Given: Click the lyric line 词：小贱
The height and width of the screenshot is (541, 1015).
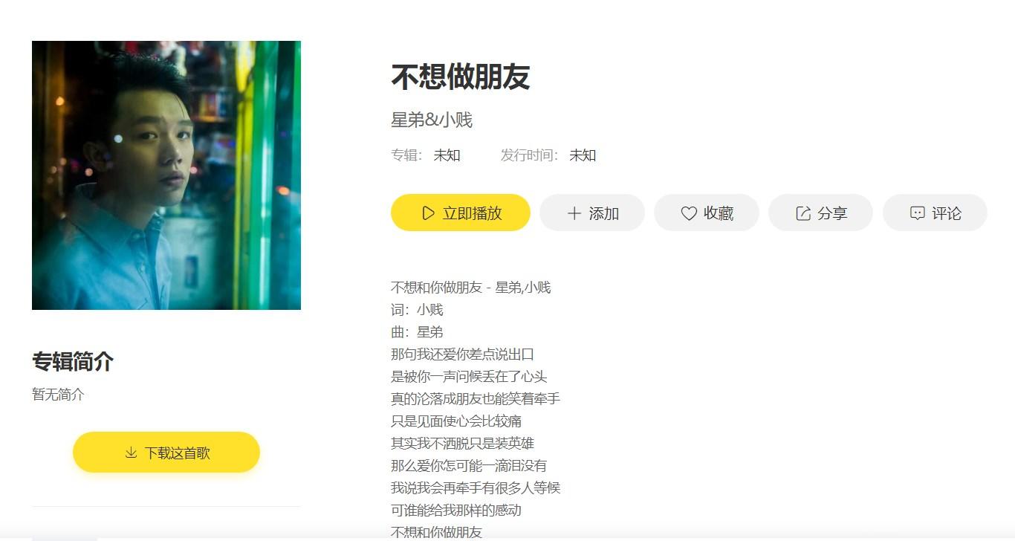Looking at the screenshot, I should pyautogui.click(x=417, y=310).
